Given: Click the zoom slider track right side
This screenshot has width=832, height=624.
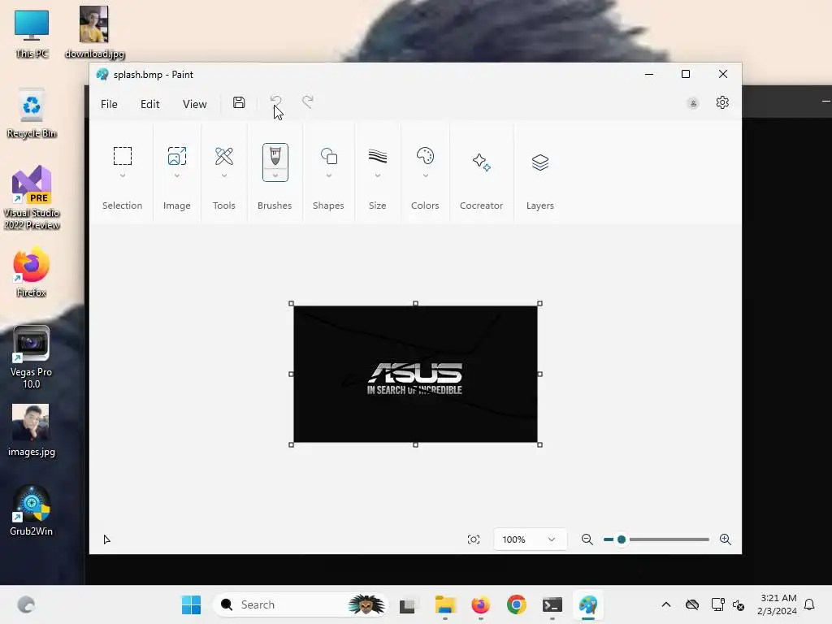Looking at the screenshot, I should pyautogui.click(x=669, y=539).
